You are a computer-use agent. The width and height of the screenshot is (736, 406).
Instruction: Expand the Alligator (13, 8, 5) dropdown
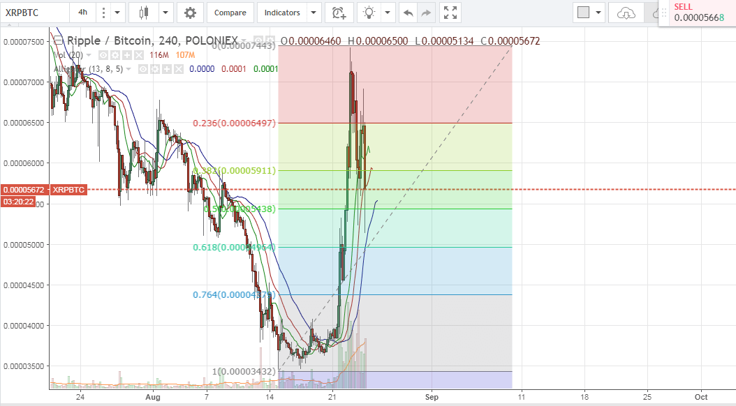pyautogui.click(x=128, y=69)
